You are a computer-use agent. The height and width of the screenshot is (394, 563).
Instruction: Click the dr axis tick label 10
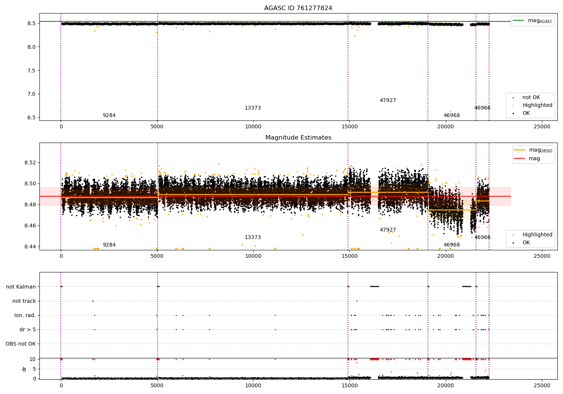[33, 359]
